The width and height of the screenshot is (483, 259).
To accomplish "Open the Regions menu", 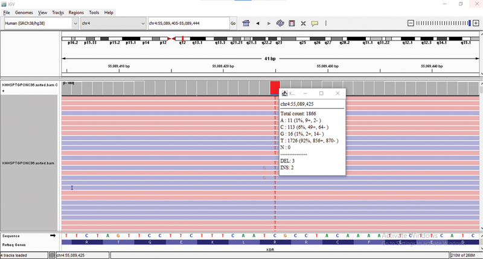I will 76,12.
